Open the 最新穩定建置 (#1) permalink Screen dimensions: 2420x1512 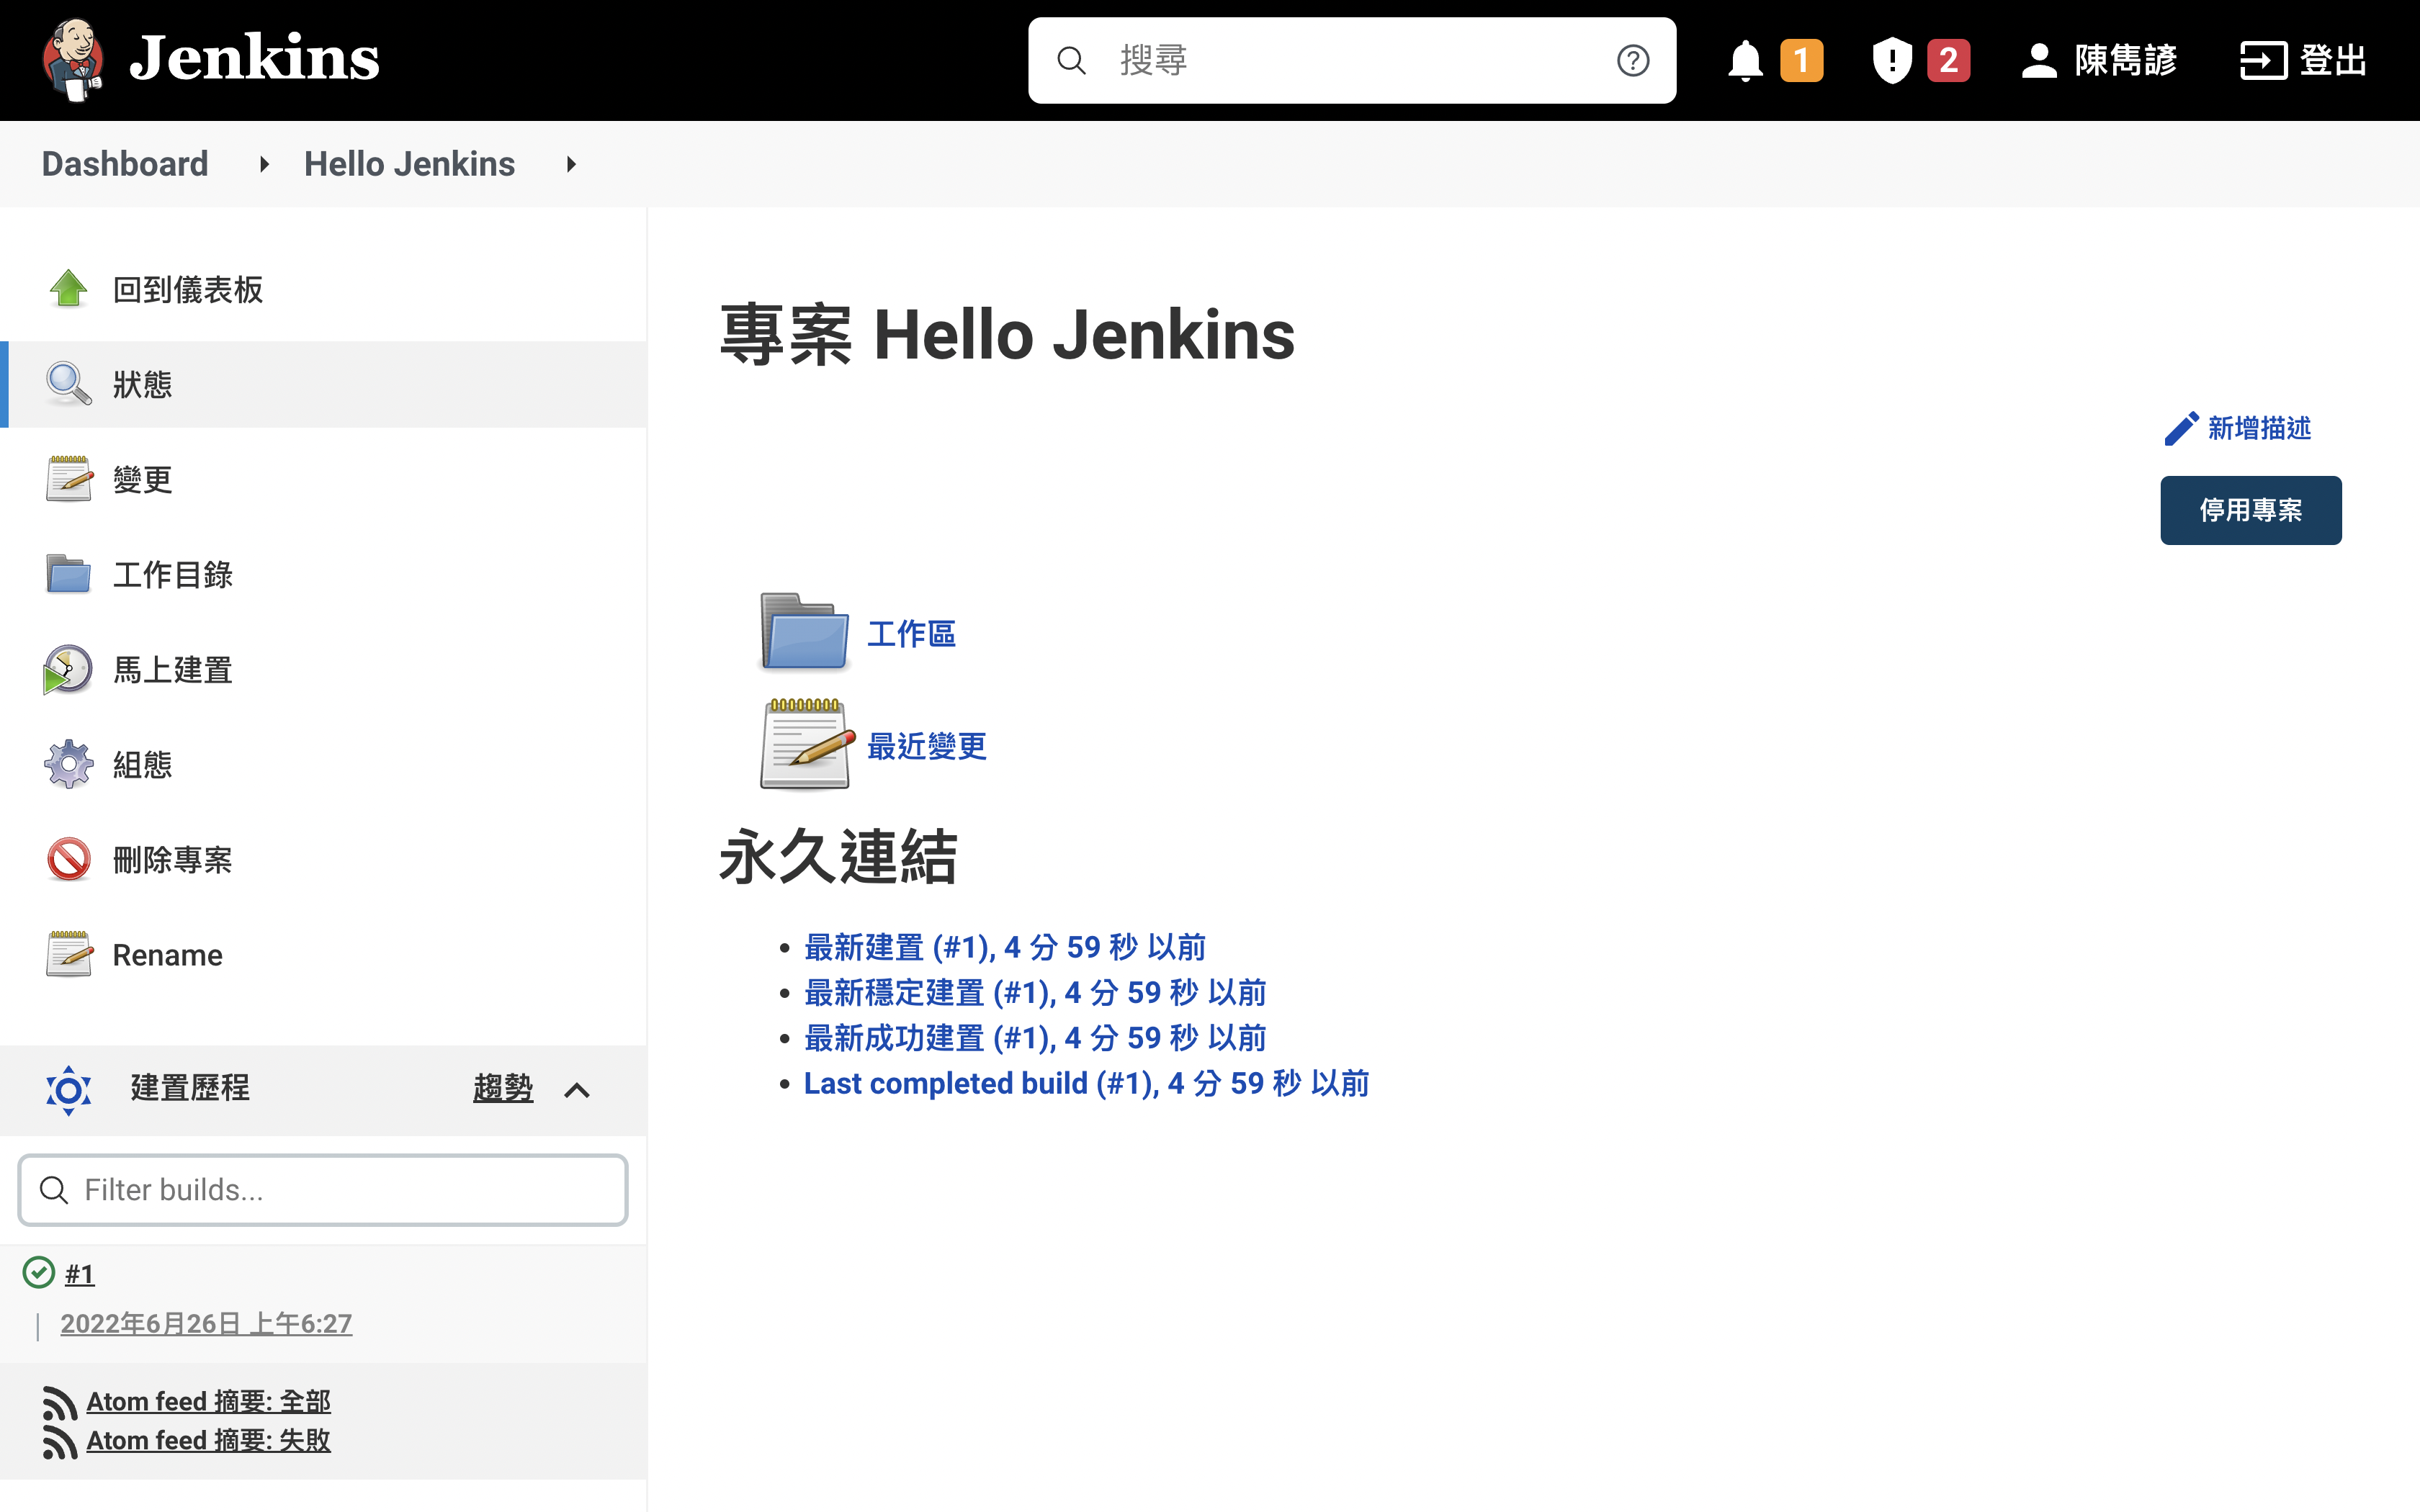point(1035,992)
